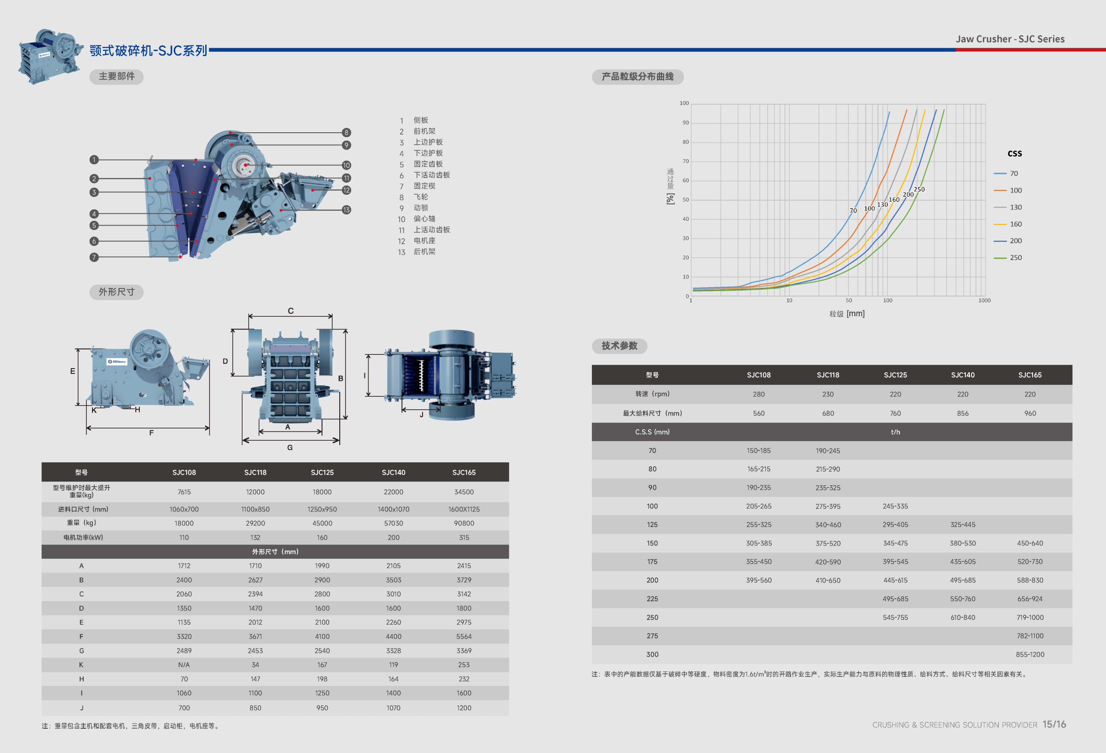Click SJC108 header in dimensions table
1106x753 pixels.
tap(184, 473)
